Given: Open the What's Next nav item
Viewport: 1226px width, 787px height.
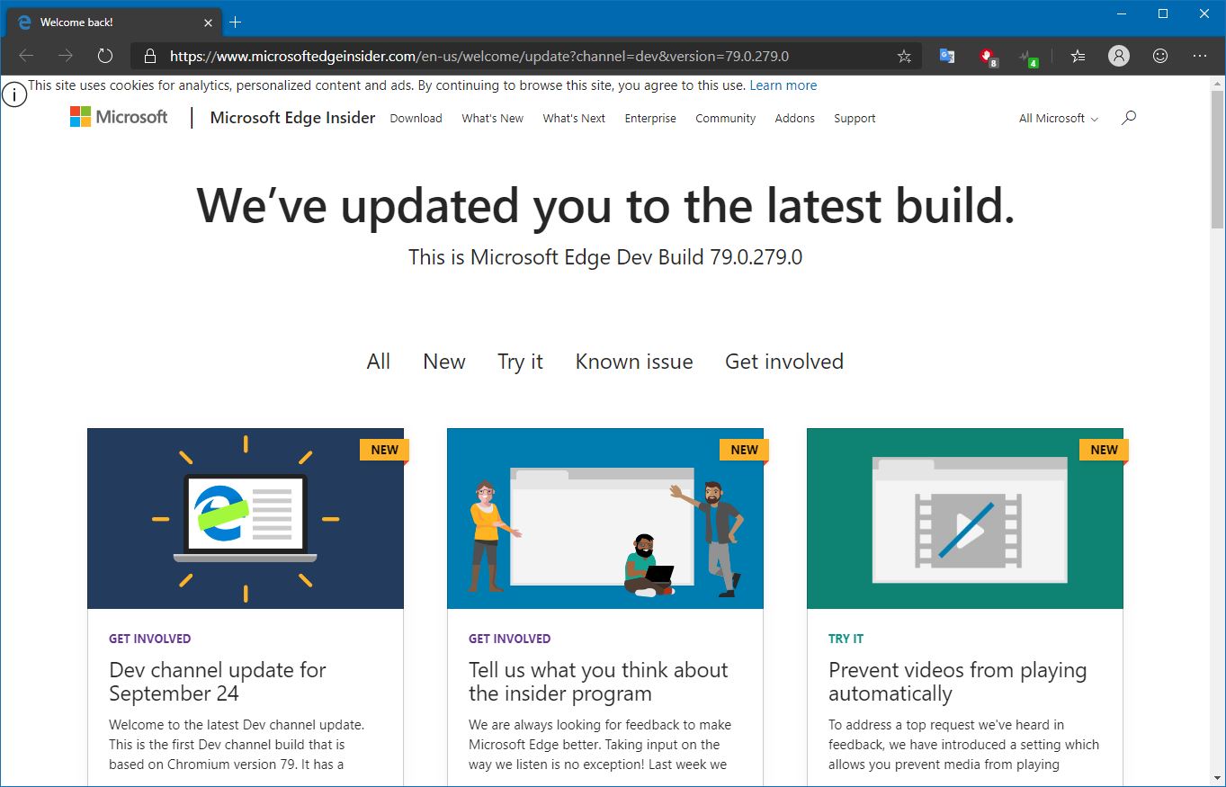Looking at the screenshot, I should pyautogui.click(x=574, y=118).
